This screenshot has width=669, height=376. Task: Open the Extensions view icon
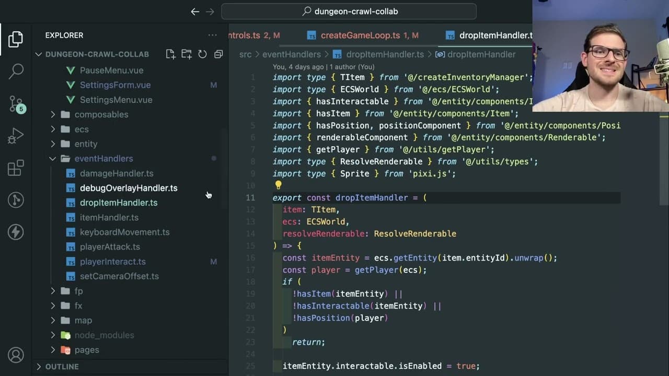(x=16, y=168)
